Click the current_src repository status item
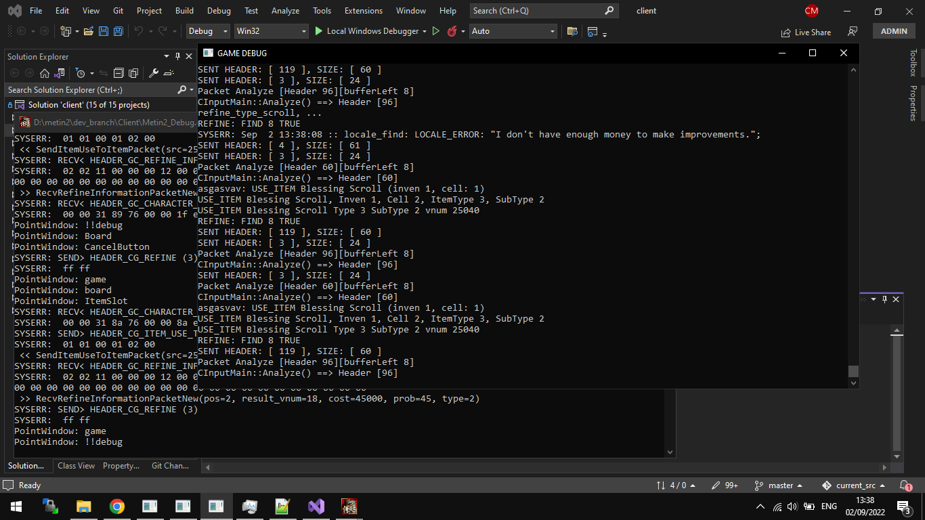The width and height of the screenshot is (925, 520). click(854, 485)
